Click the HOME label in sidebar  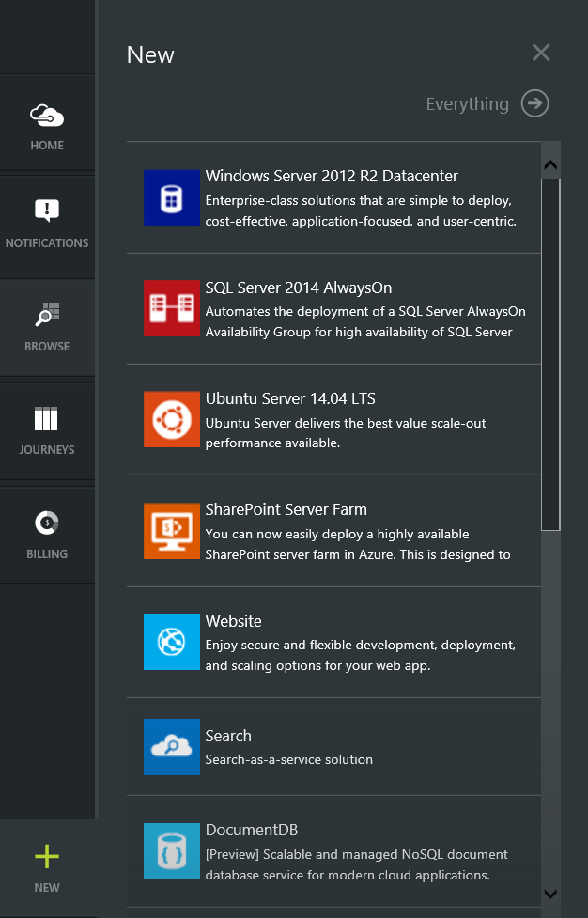(47, 146)
